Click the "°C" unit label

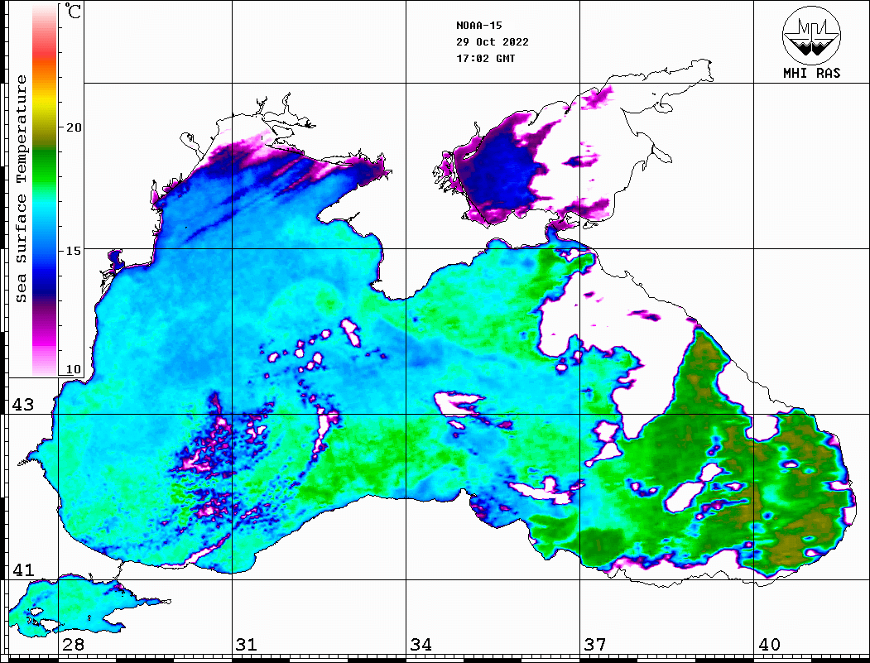tap(73, 11)
